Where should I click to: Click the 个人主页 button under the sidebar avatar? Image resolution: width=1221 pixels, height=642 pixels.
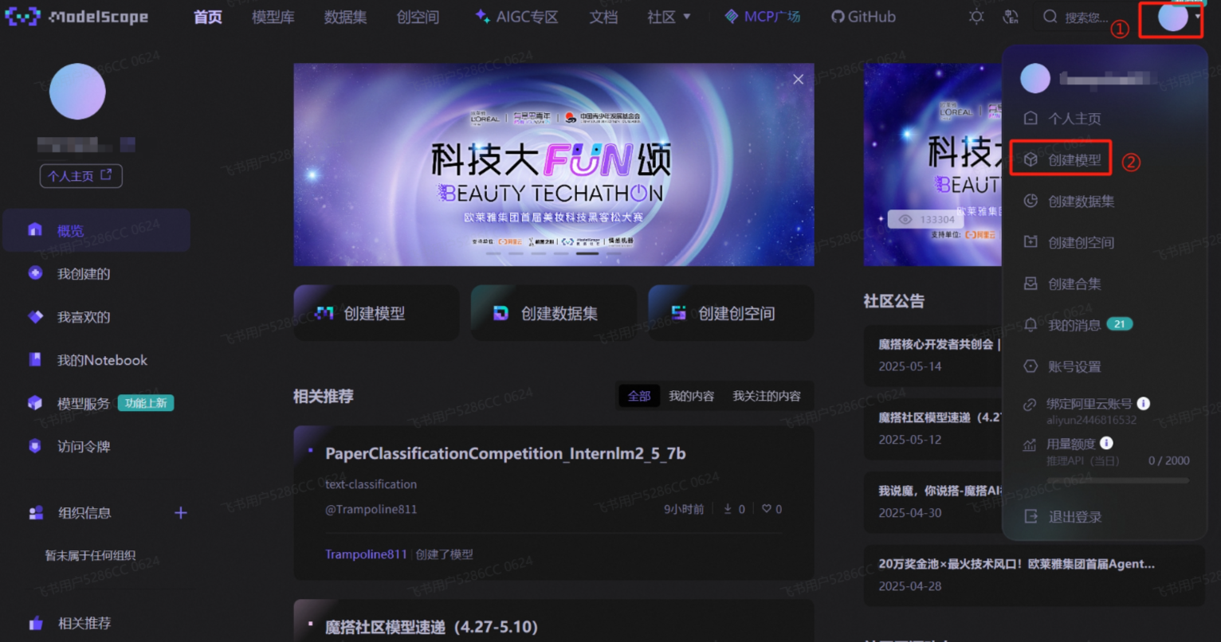pos(80,176)
